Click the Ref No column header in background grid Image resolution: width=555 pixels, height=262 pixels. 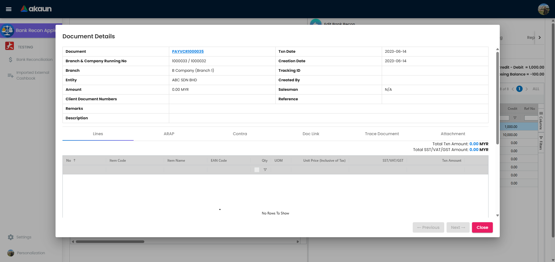coord(530,109)
